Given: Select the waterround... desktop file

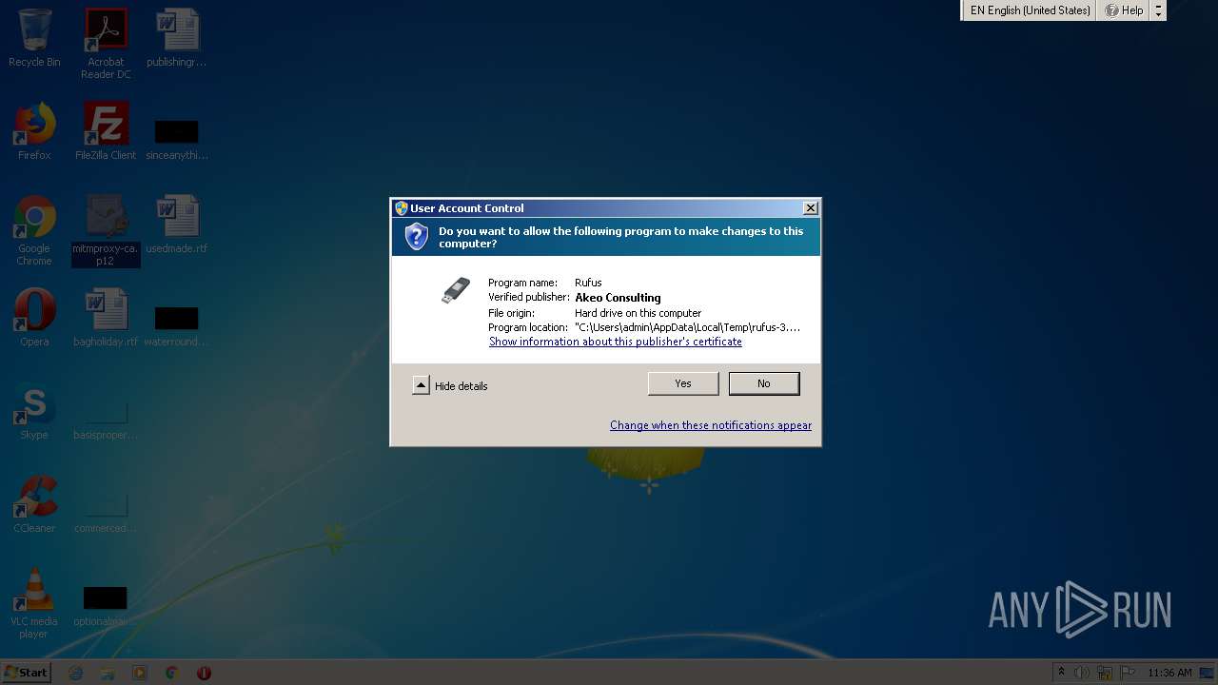Looking at the screenshot, I should pyautogui.click(x=177, y=325).
